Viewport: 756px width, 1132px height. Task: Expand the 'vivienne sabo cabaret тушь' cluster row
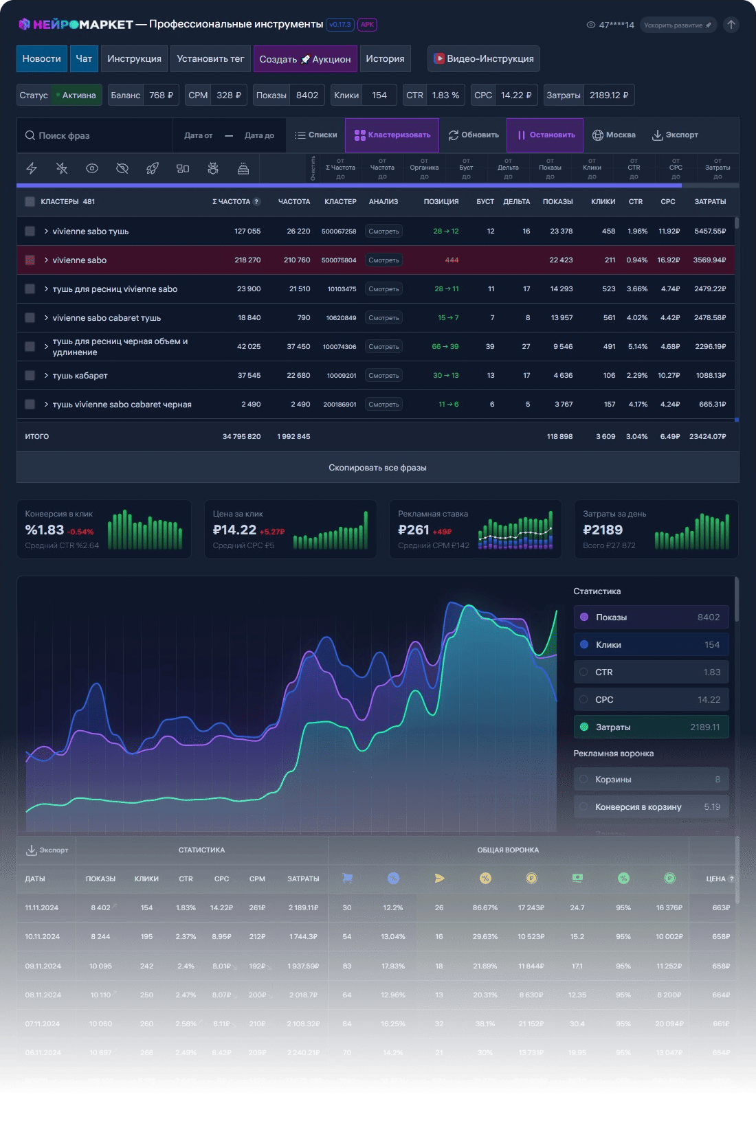(x=46, y=318)
